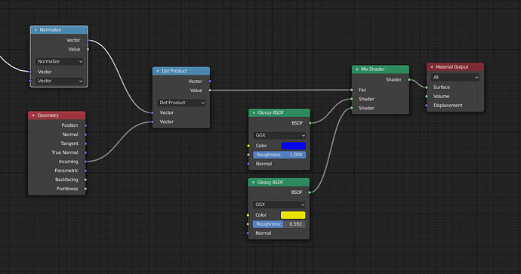Click the Geometry Position output socket
The height and width of the screenshot is (274, 521).
[x=85, y=125]
